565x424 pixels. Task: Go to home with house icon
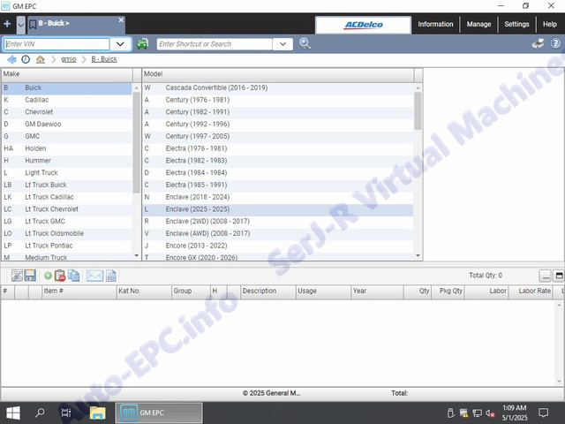(40, 59)
